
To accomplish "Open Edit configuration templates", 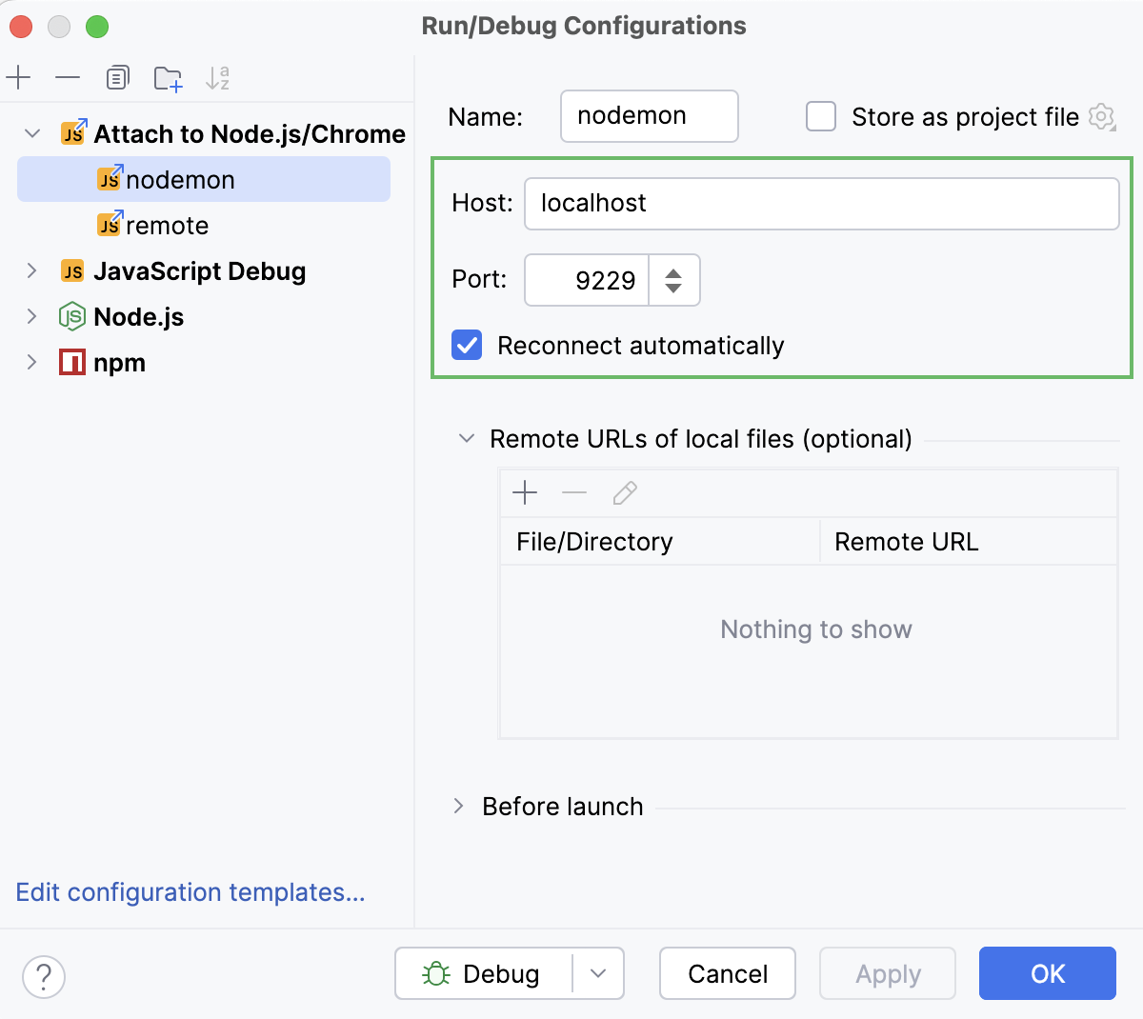I will [189, 892].
